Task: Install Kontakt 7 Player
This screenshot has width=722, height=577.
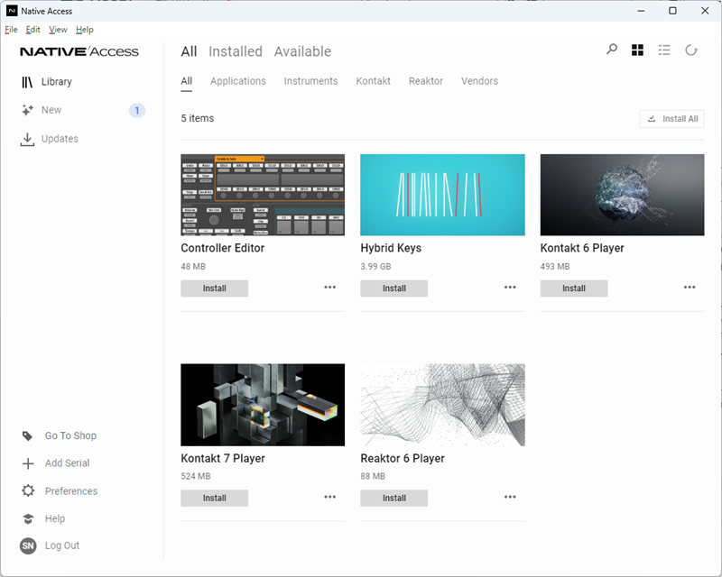Action: (215, 499)
